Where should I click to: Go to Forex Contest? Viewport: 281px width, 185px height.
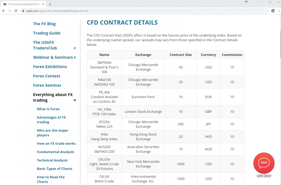[x=47, y=76]
